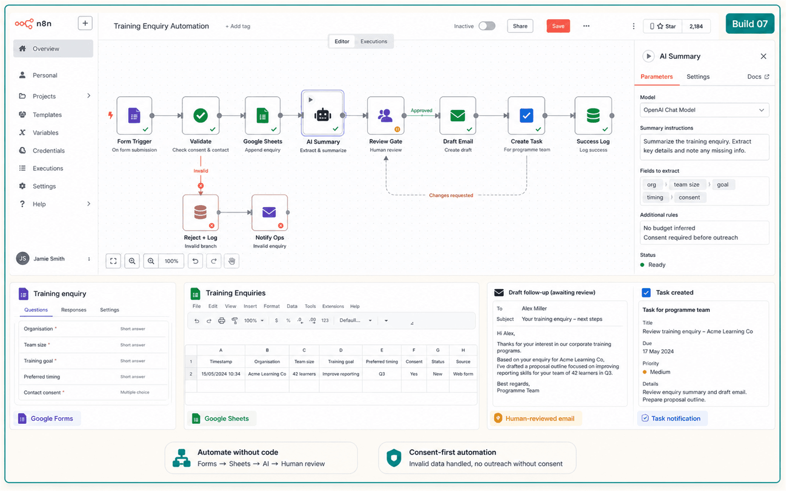Screen dimensions: 786x491
Task: Open the Google Sheets node in the workflow
Action: coord(263,115)
